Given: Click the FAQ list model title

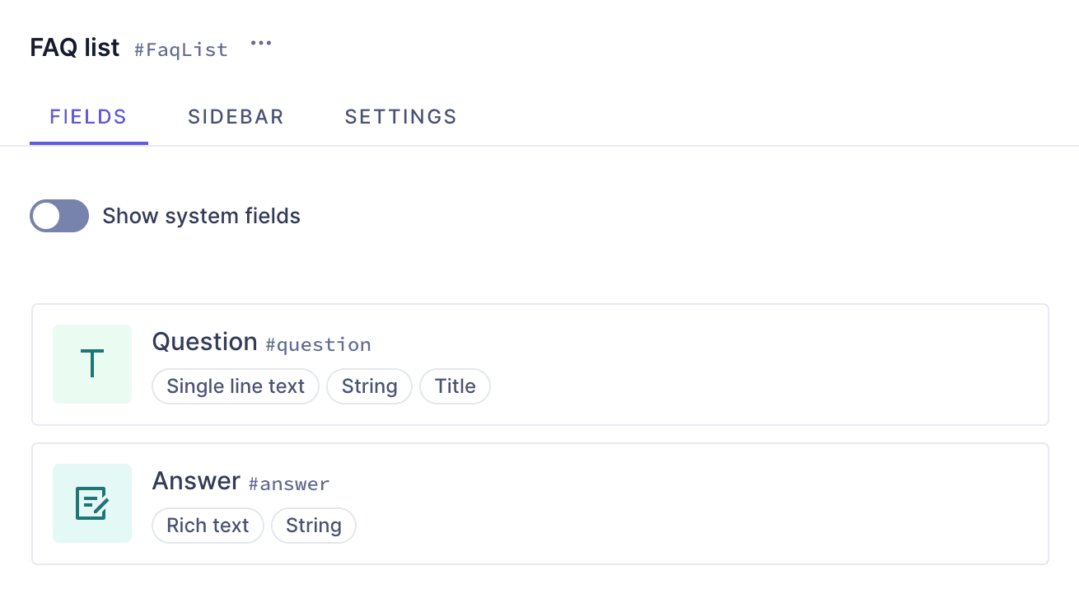Looking at the screenshot, I should [75, 48].
